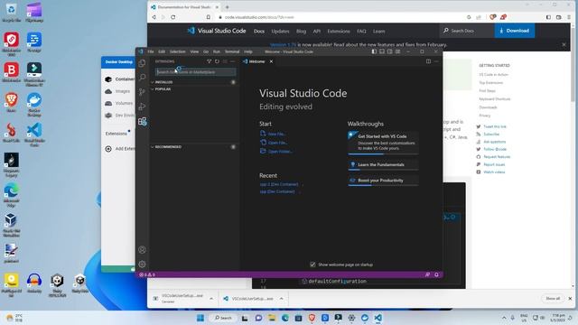578x325 pixels.
Task: Open the View menu
Action: [x=194, y=51]
